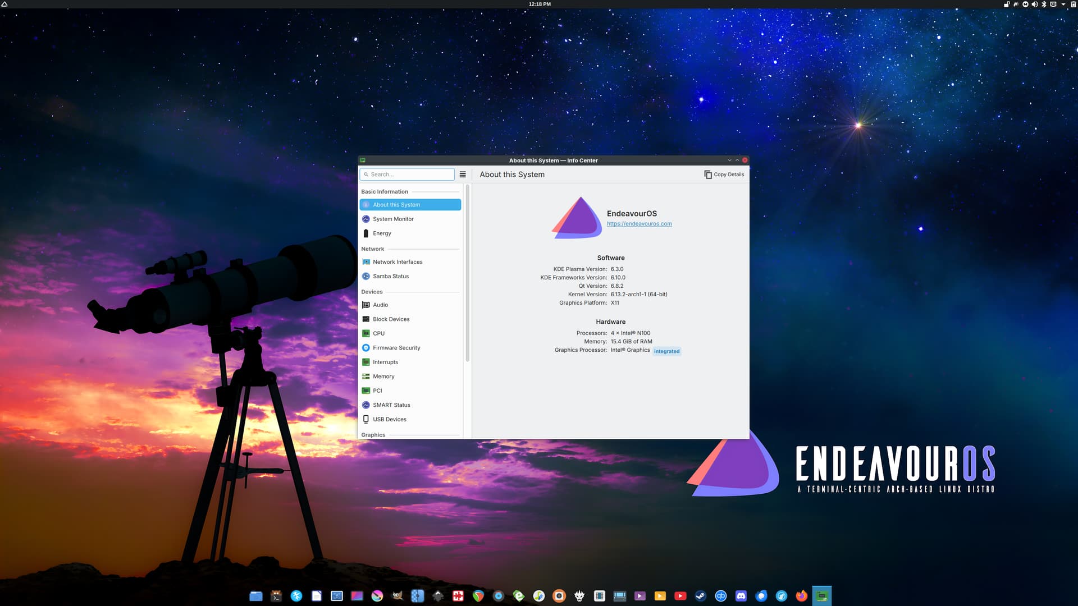Screen dimensions: 1078x606
Task: Click the USB Devices icon
Action: pyautogui.click(x=366, y=419)
